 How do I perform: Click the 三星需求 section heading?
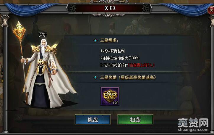tap(109, 41)
